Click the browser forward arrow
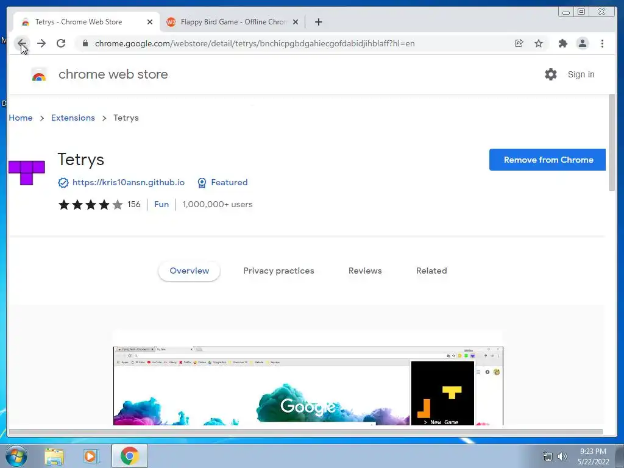624x468 pixels. pyautogui.click(x=41, y=43)
